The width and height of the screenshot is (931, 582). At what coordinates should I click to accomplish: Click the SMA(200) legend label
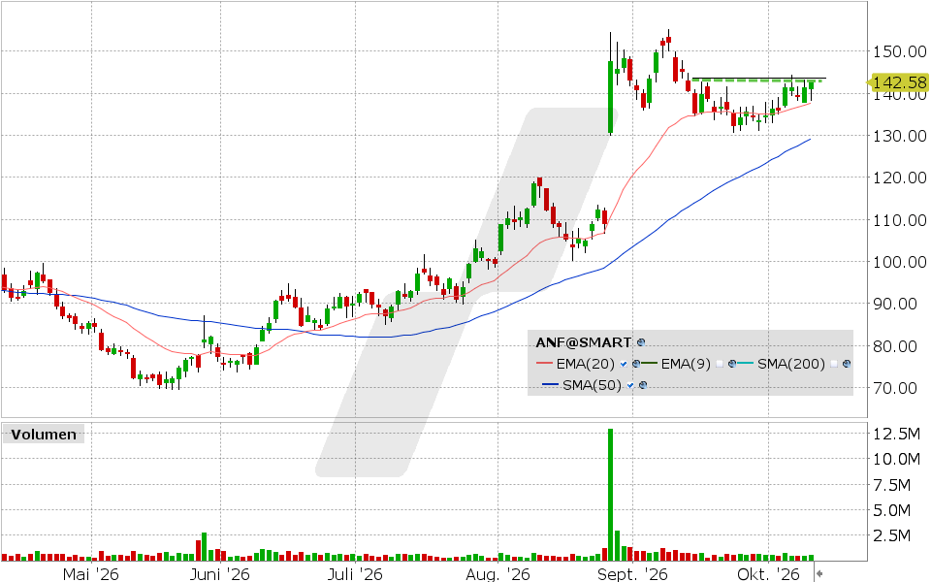coord(791,364)
